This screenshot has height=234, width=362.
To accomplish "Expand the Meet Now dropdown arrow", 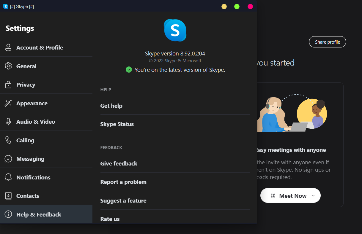I will [313, 196].
